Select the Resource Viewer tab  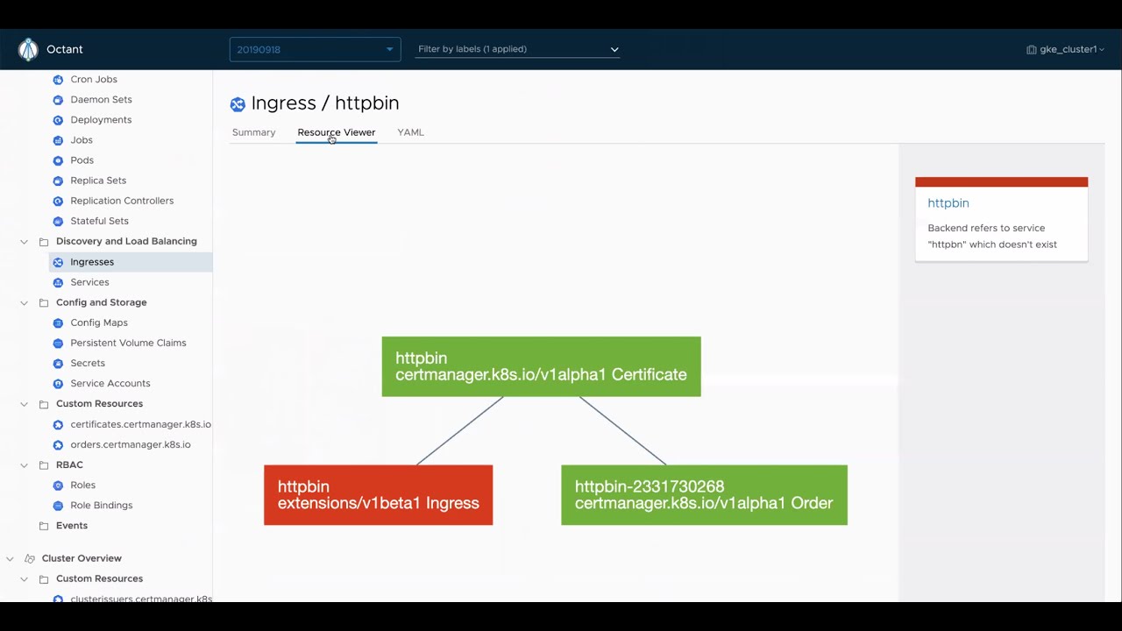(x=336, y=132)
